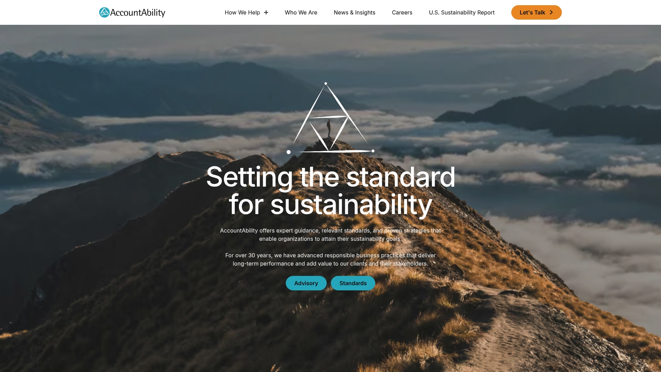Go to the Who We Are page
Viewport: 661px width, 372px height.
click(x=301, y=12)
